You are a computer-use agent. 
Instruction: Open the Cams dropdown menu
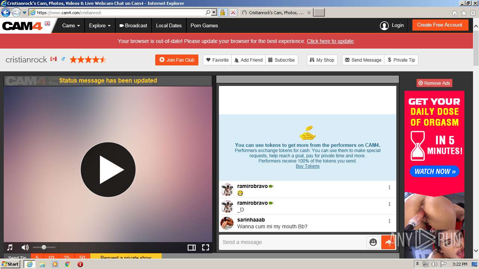tap(71, 25)
